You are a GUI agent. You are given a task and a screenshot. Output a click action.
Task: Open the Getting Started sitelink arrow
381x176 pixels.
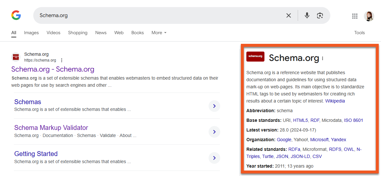214,158
